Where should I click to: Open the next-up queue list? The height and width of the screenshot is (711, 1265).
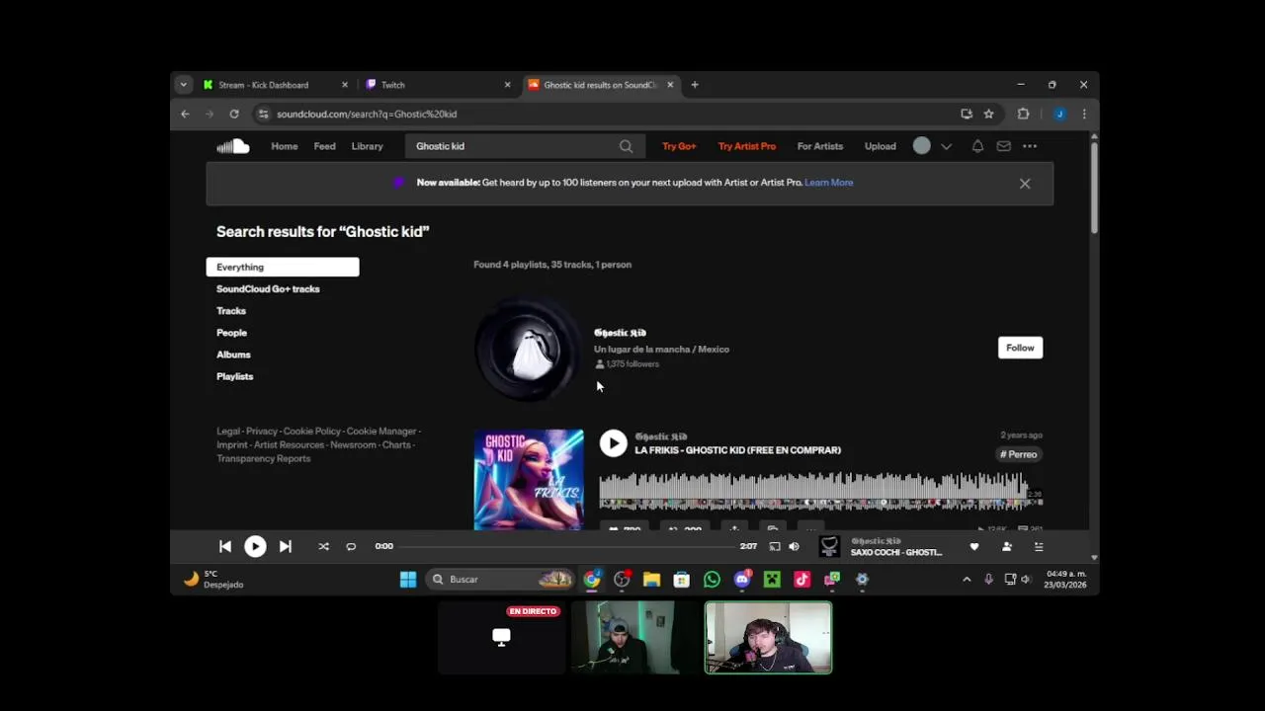1039,546
